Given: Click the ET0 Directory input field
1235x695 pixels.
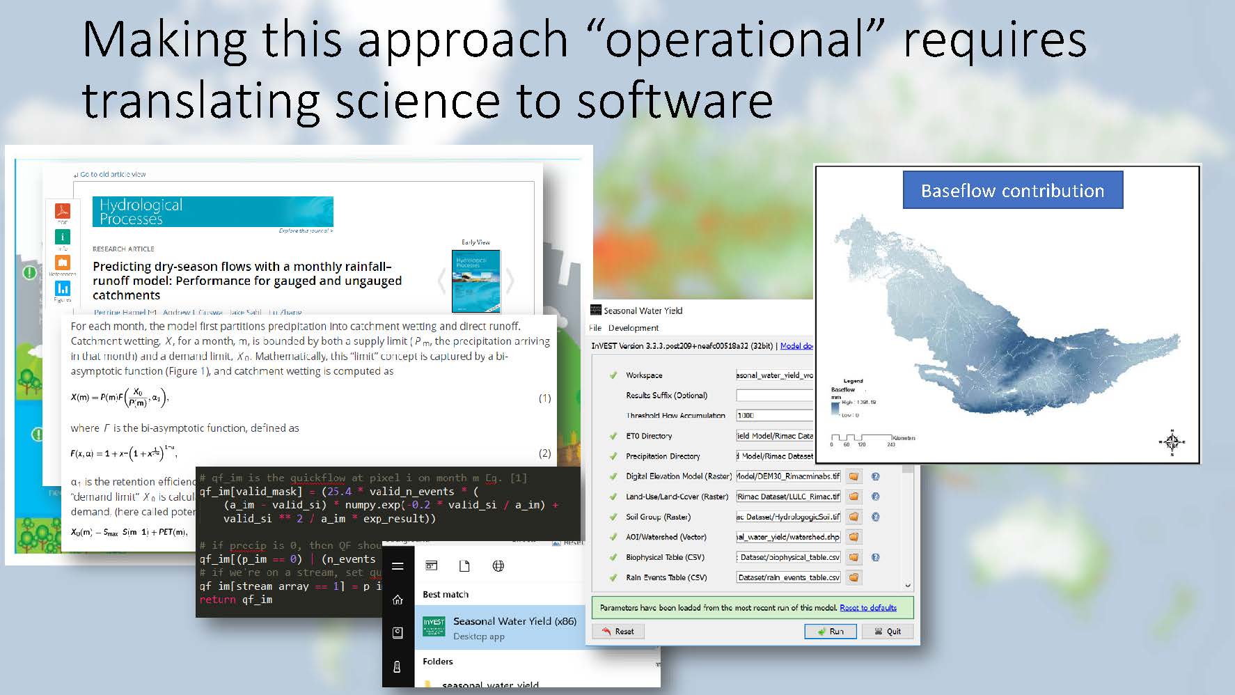Looking at the screenshot, I should pyautogui.click(x=775, y=436).
